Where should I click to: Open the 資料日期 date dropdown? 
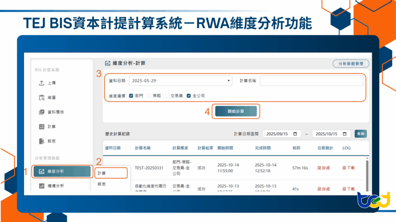tap(228, 80)
